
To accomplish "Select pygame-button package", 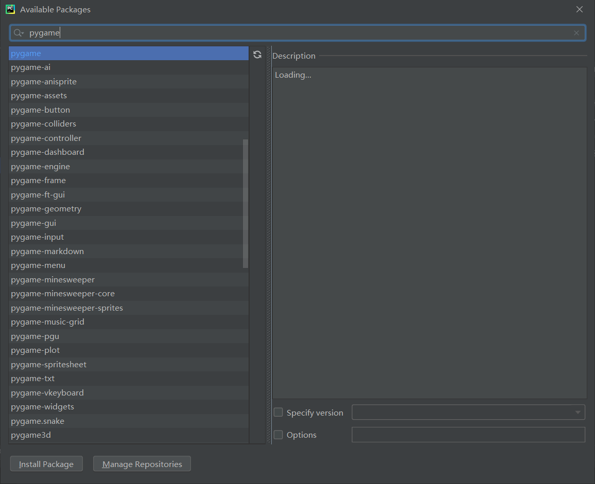I will (129, 110).
